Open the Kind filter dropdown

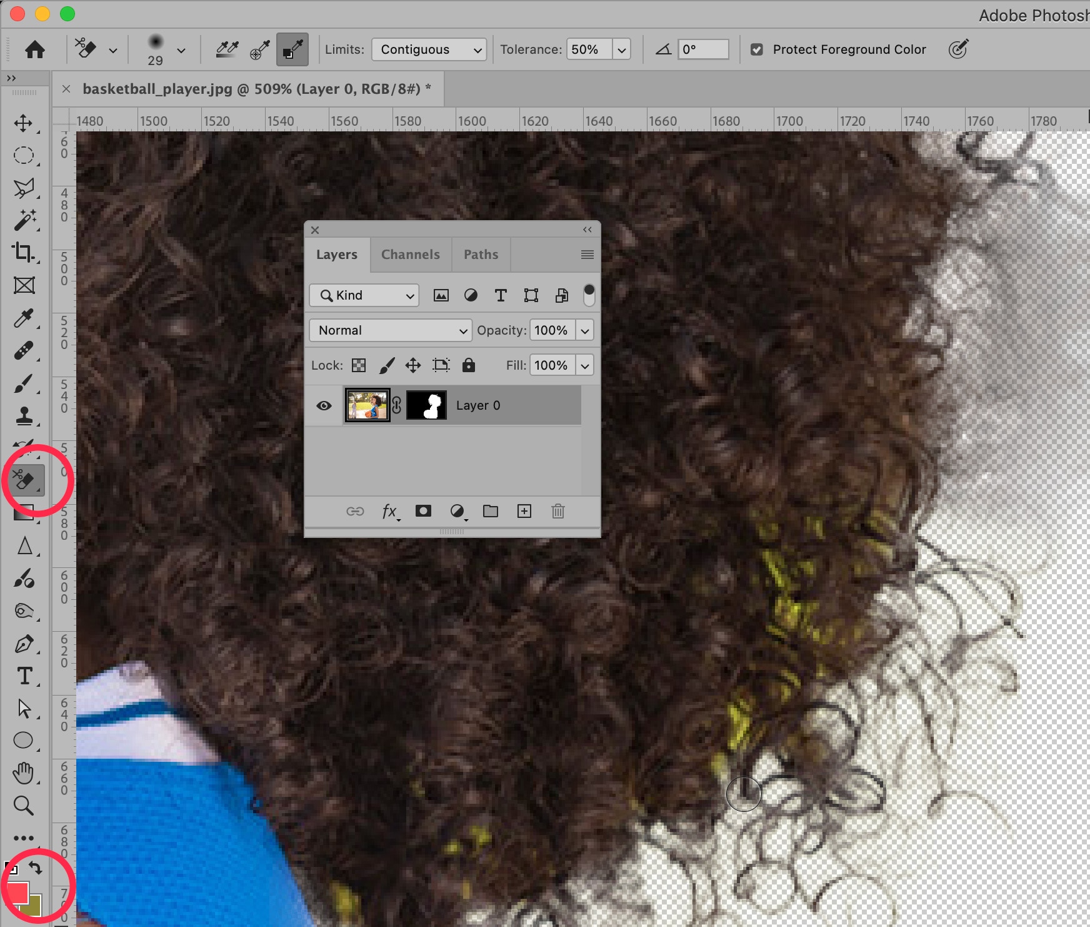(364, 295)
